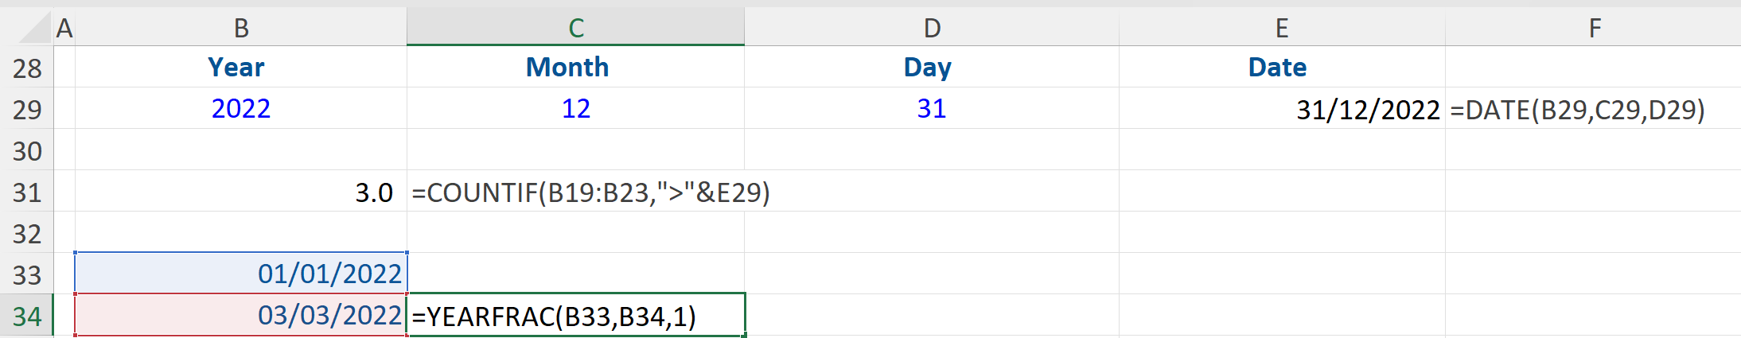This screenshot has height=338, width=1741.
Task: Select column C header
Action: (575, 28)
